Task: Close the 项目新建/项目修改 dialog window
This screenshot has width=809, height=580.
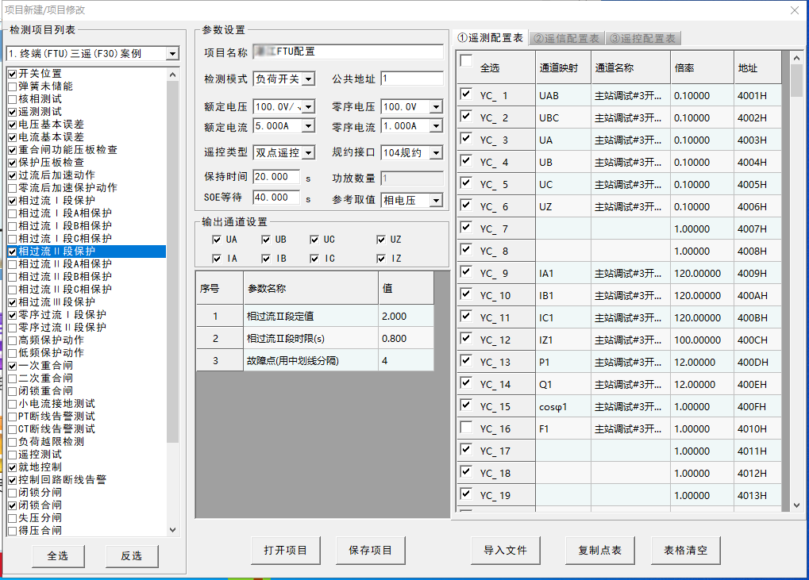Action: pyautogui.click(x=795, y=10)
